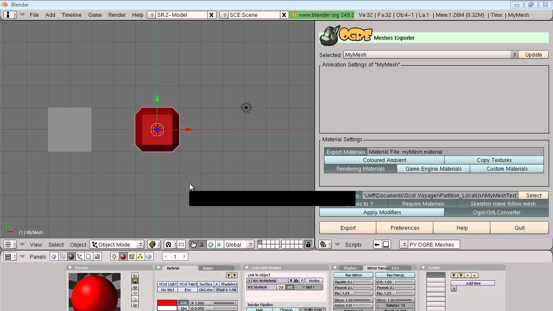Image resolution: width=553 pixels, height=311 pixels.
Task: Open the File menu
Action: click(x=34, y=15)
